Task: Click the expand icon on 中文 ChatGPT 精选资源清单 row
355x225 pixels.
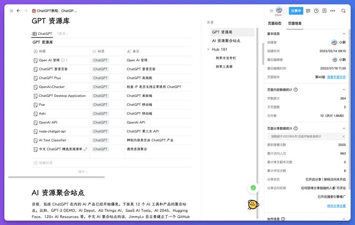Action: 85,149
